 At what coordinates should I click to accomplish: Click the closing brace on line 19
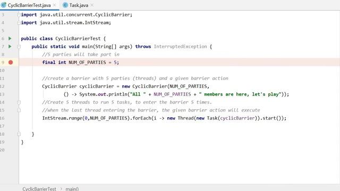(22, 142)
